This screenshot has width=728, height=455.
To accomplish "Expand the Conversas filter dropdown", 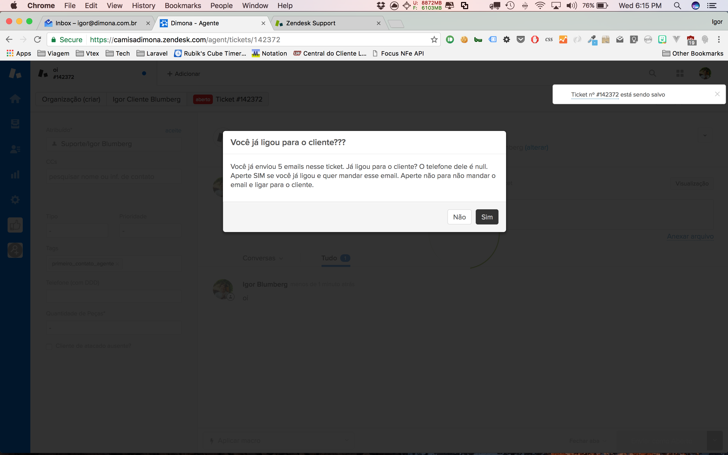I will pyautogui.click(x=263, y=258).
